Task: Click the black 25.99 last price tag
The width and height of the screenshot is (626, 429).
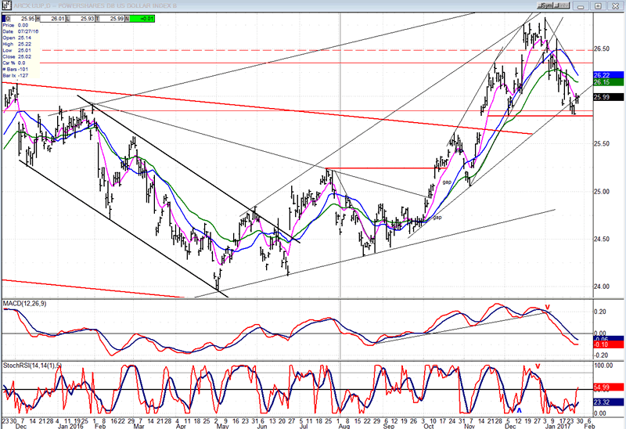Action: [609, 97]
